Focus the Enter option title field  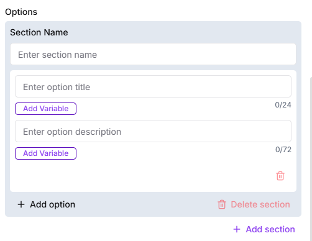coord(153,86)
